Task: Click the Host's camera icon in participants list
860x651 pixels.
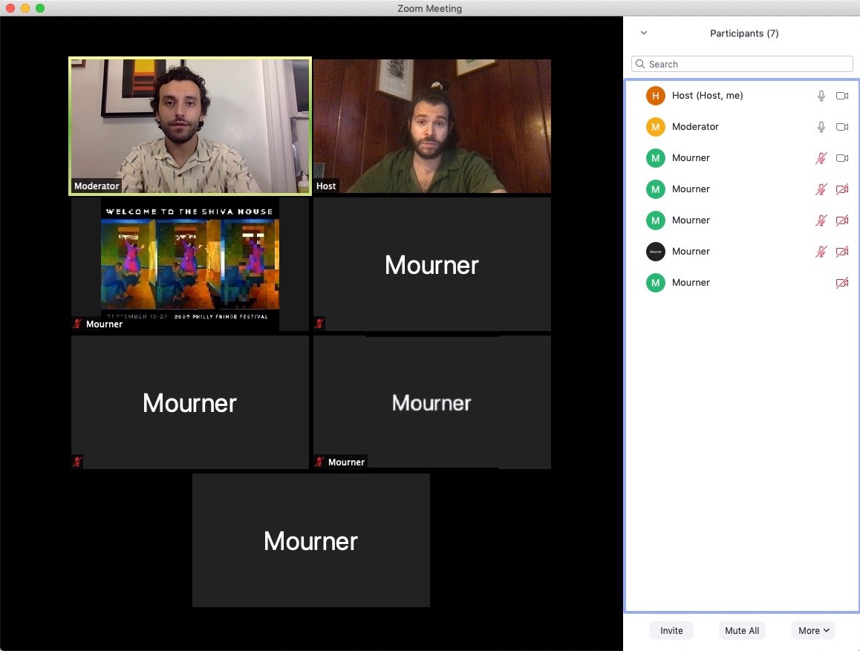Action: (842, 96)
